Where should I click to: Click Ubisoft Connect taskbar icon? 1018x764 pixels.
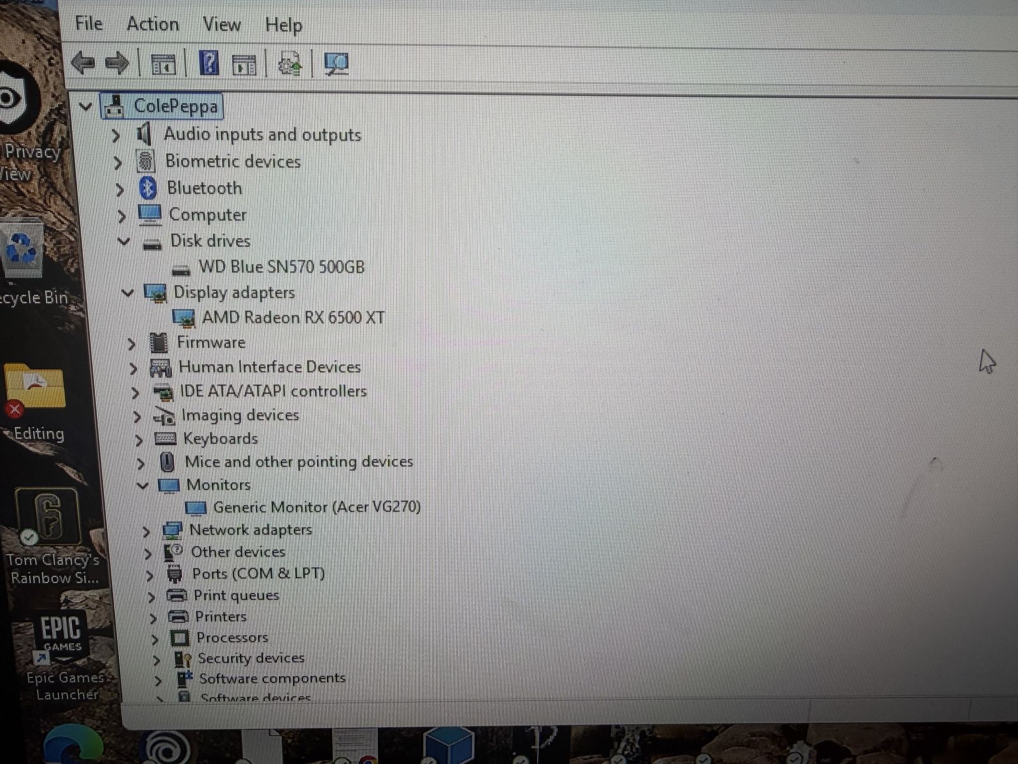pyautogui.click(x=166, y=746)
